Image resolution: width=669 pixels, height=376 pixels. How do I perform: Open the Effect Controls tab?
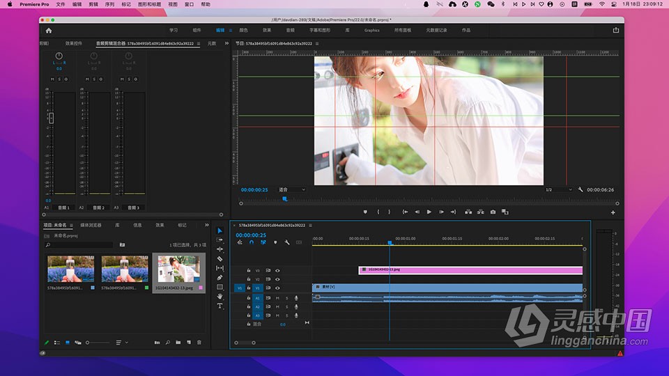(73, 43)
